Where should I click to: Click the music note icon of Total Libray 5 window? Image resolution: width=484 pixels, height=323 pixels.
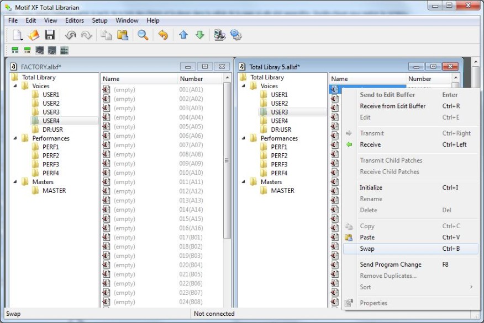tap(243, 67)
